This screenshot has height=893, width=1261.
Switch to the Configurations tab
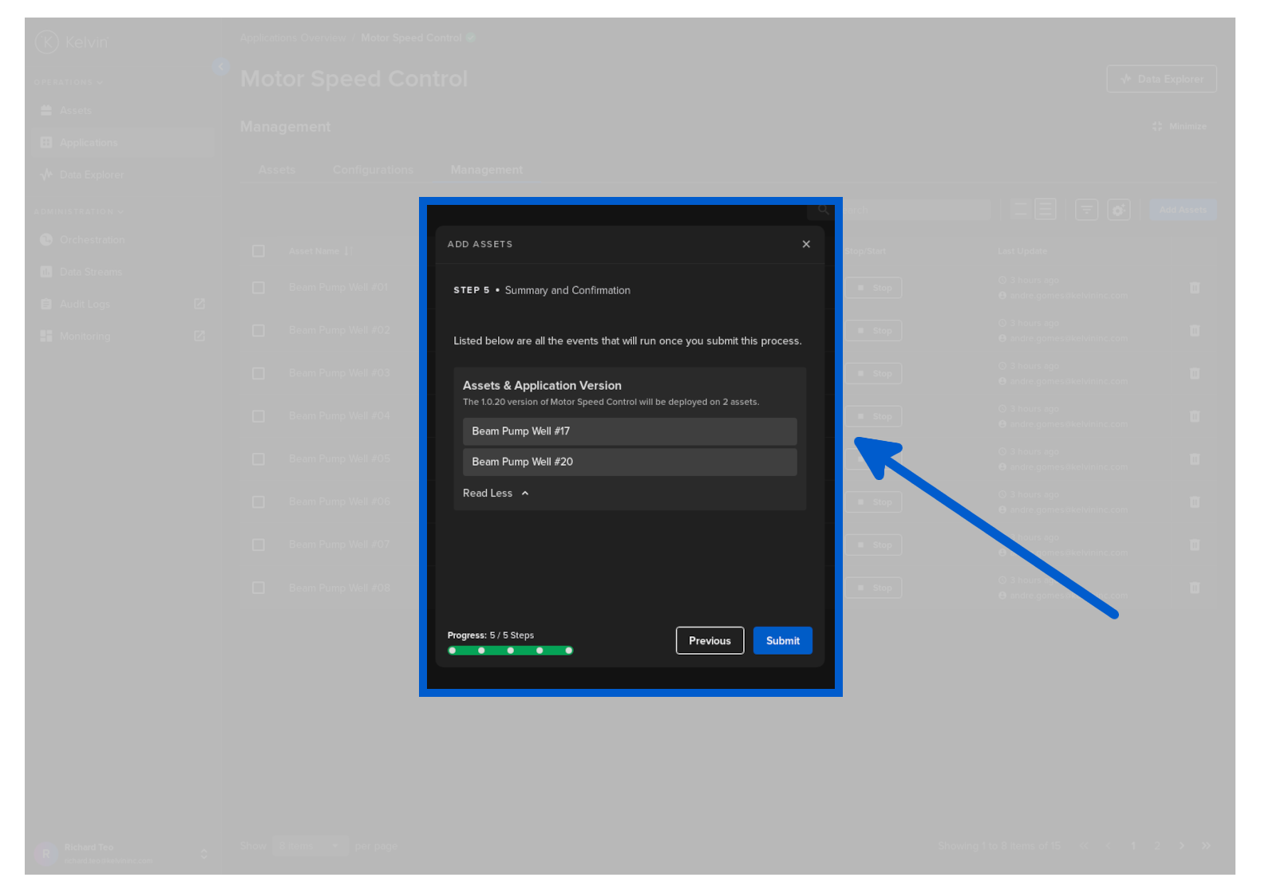[x=373, y=170]
